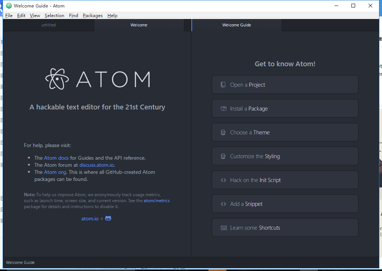The width and height of the screenshot is (382, 271).
Task: Close the Atom window
Action: click(370, 6)
